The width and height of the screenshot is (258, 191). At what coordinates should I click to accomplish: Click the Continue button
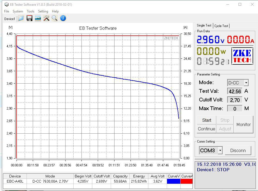207,129
